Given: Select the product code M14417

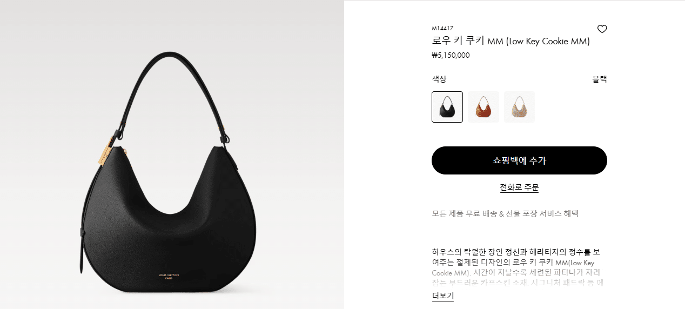Looking at the screenshot, I should tap(442, 28).
